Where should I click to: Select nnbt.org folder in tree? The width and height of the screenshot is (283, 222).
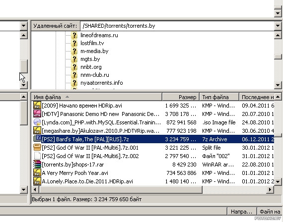pyautogui.click(x=91, y=67)
